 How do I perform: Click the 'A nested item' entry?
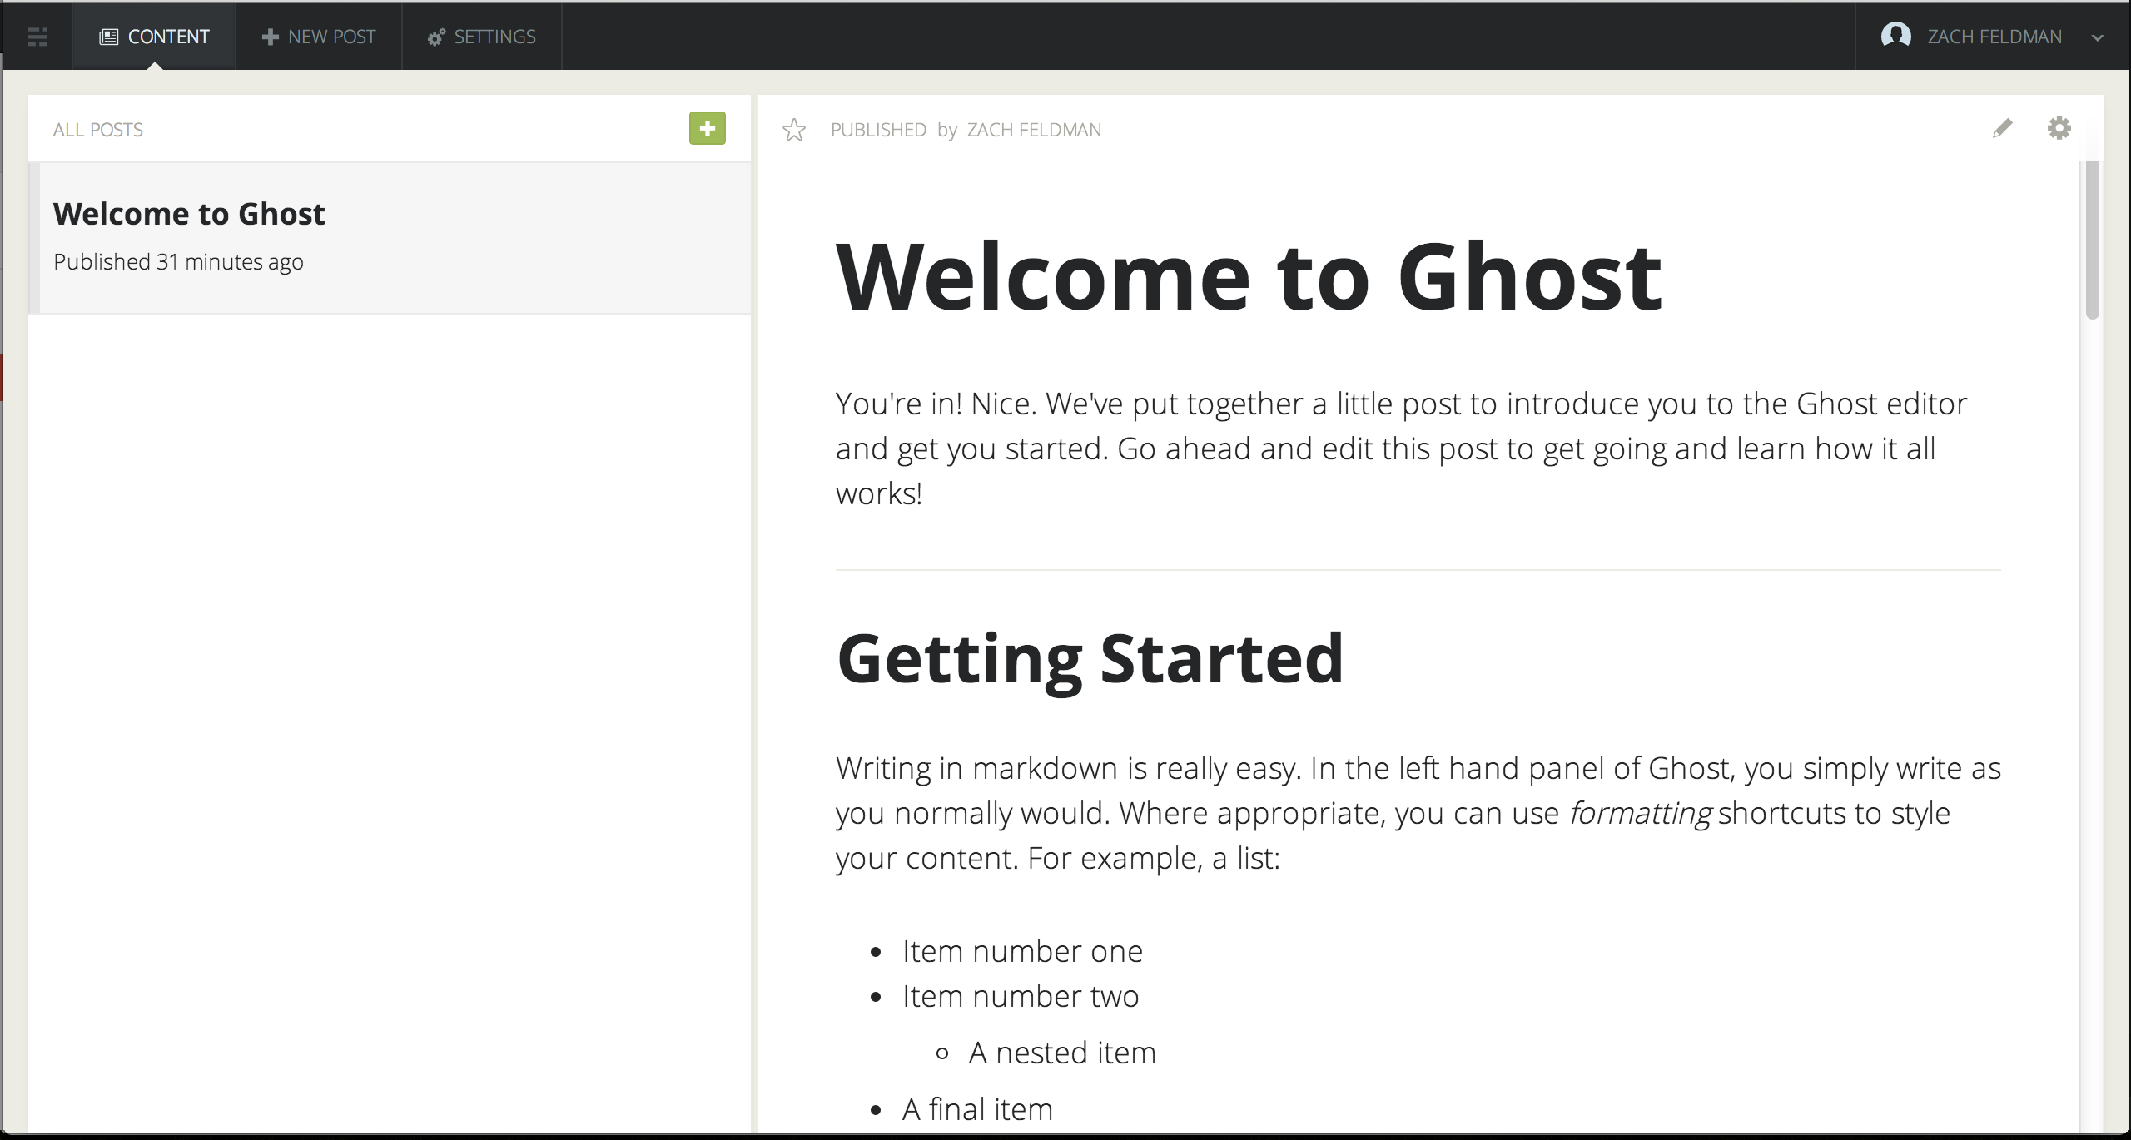point(1062,1053)
